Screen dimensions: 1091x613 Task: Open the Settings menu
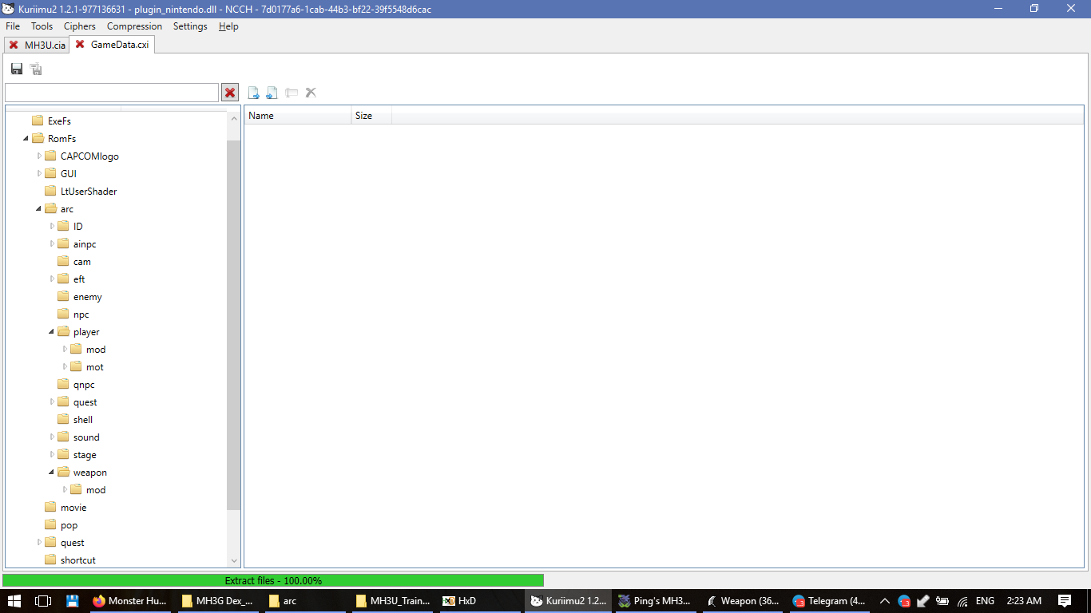(x=190, y=26)
